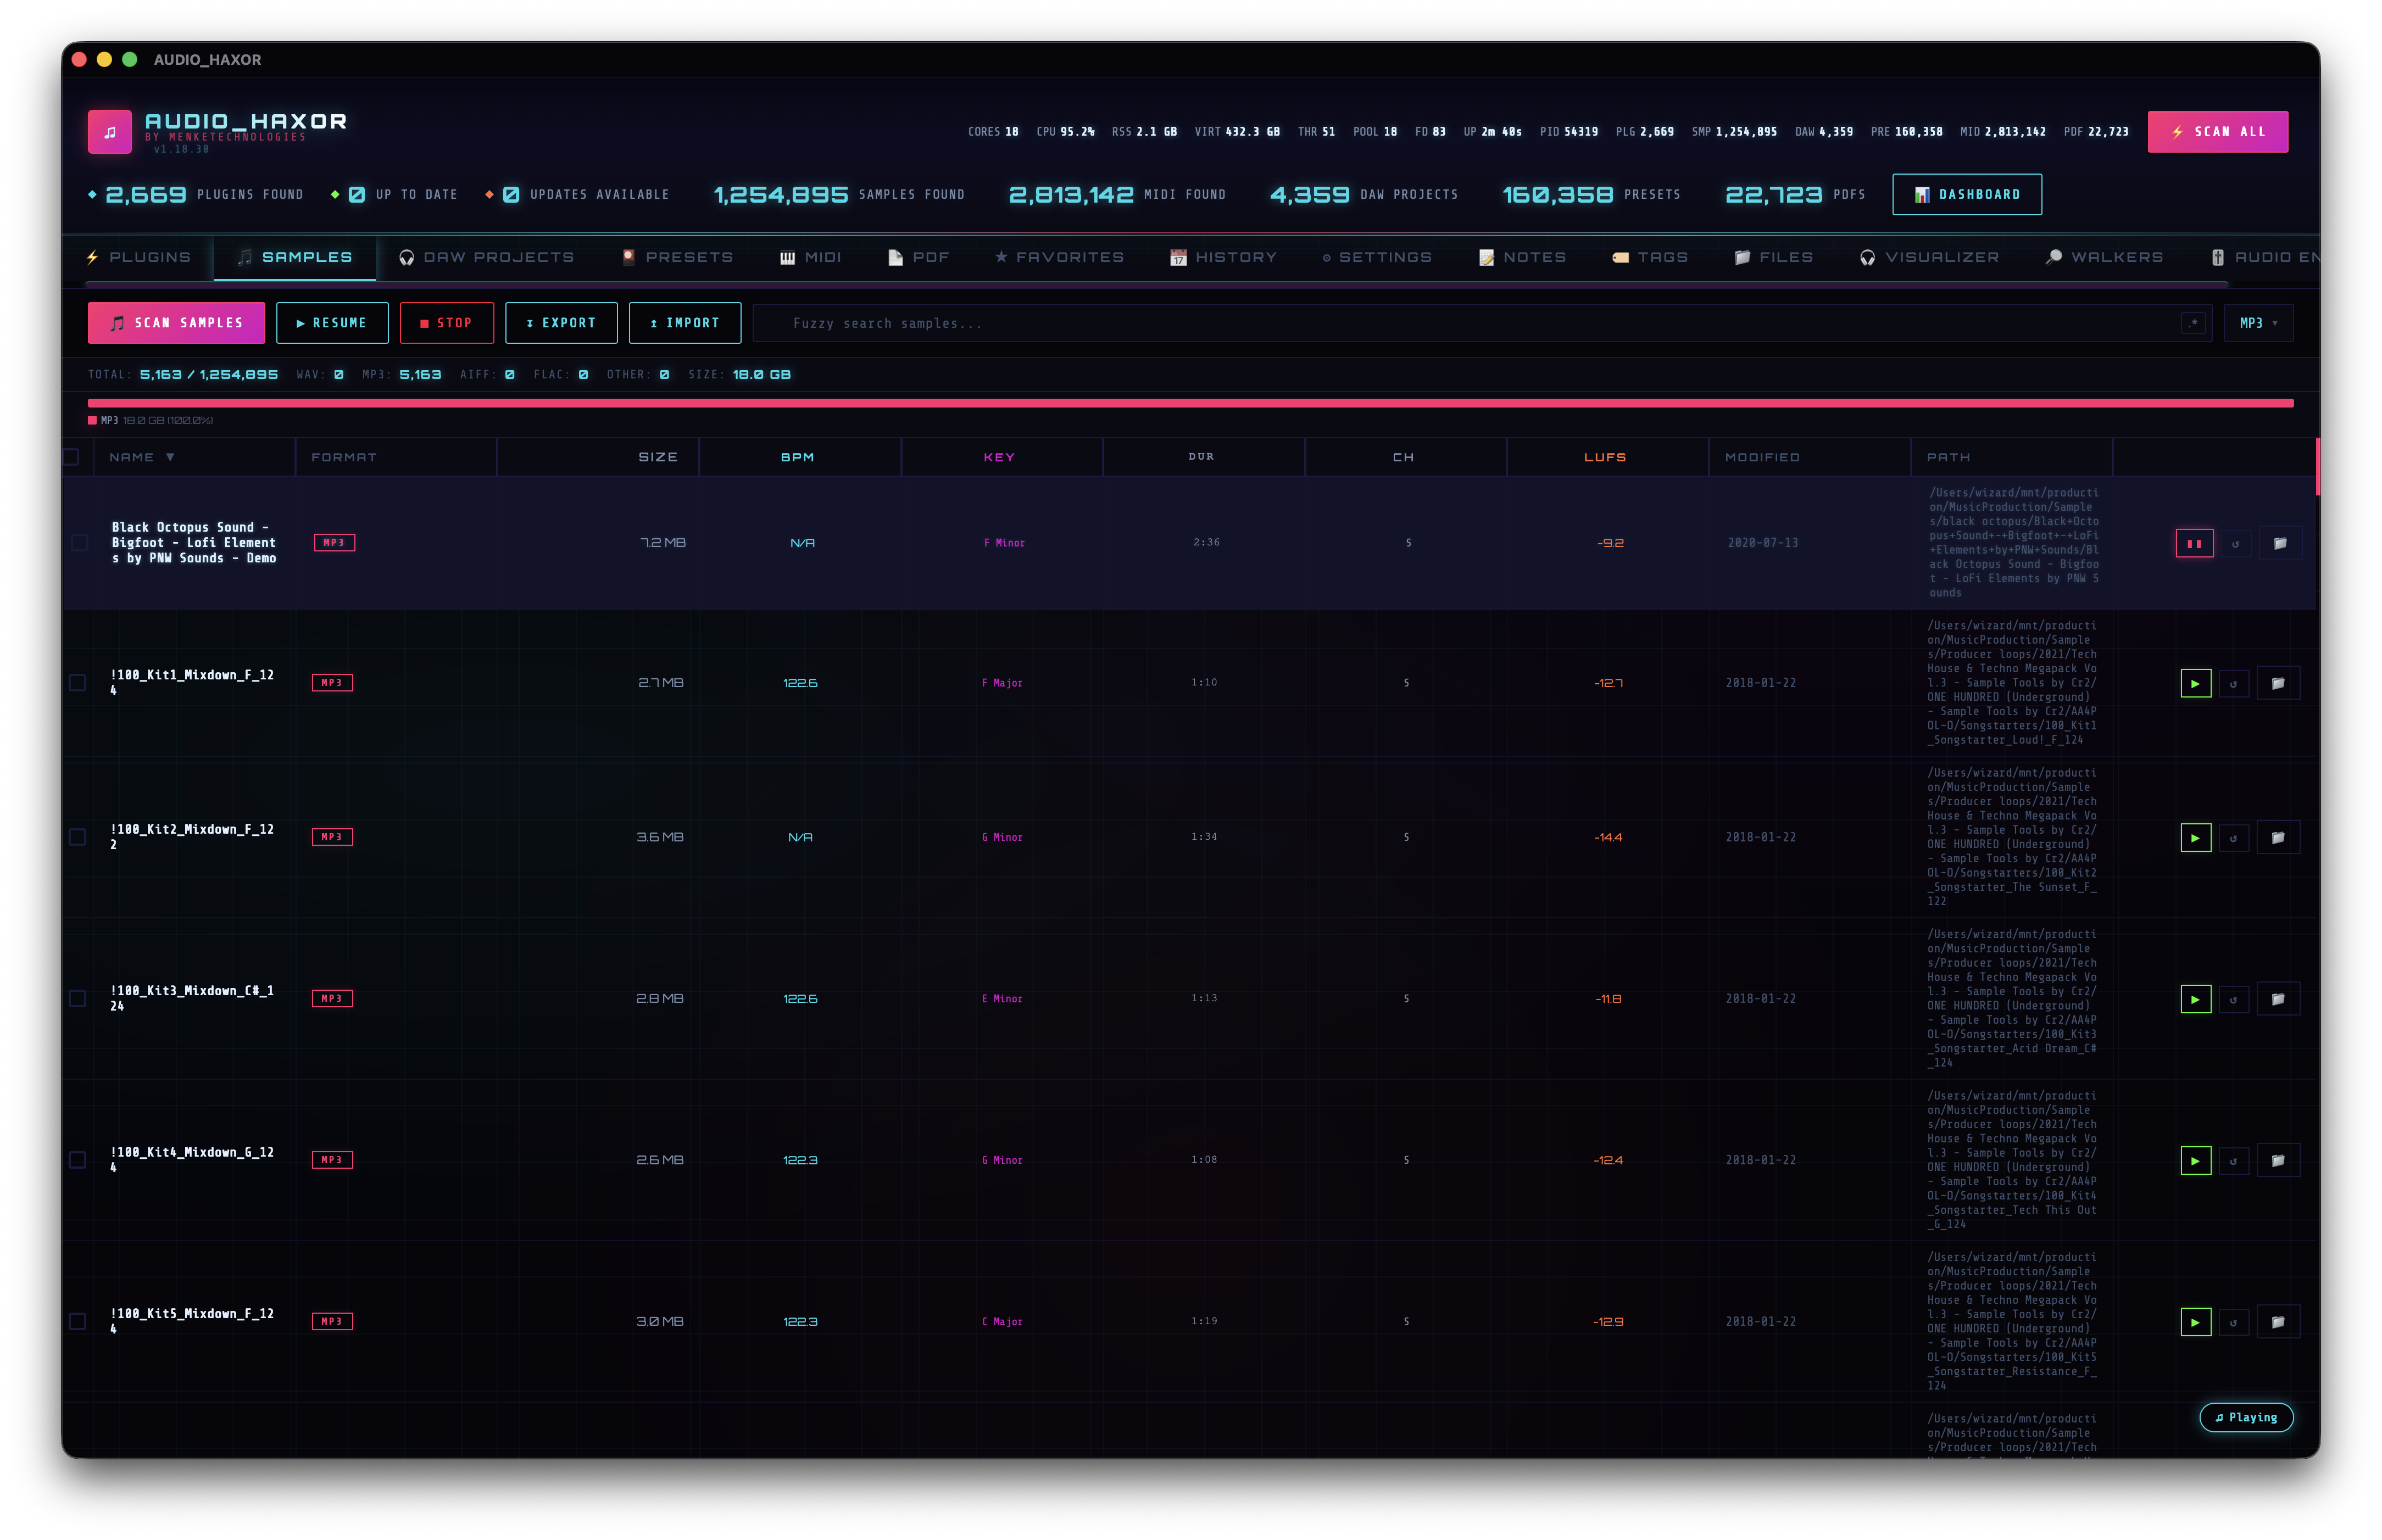2382x1540 pixels.
Task: Switch to the Plugins tab
Action: click(138, 257)
